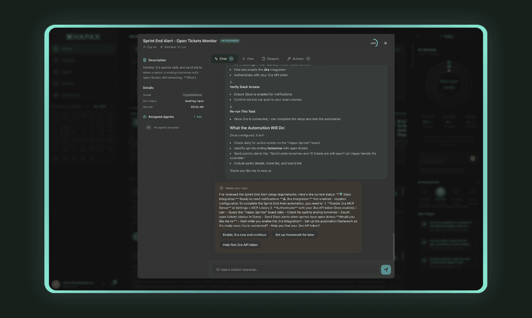This screenshot has height=318, width=532.
Task: Click the 'Organizational' scope tag
Action: coord(192,95)
